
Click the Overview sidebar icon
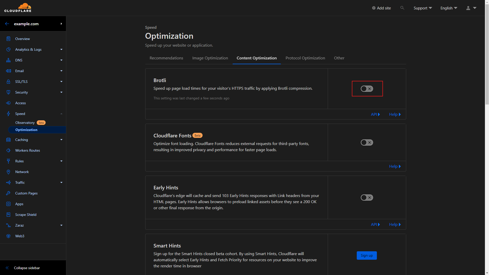[x=8, y=39]
